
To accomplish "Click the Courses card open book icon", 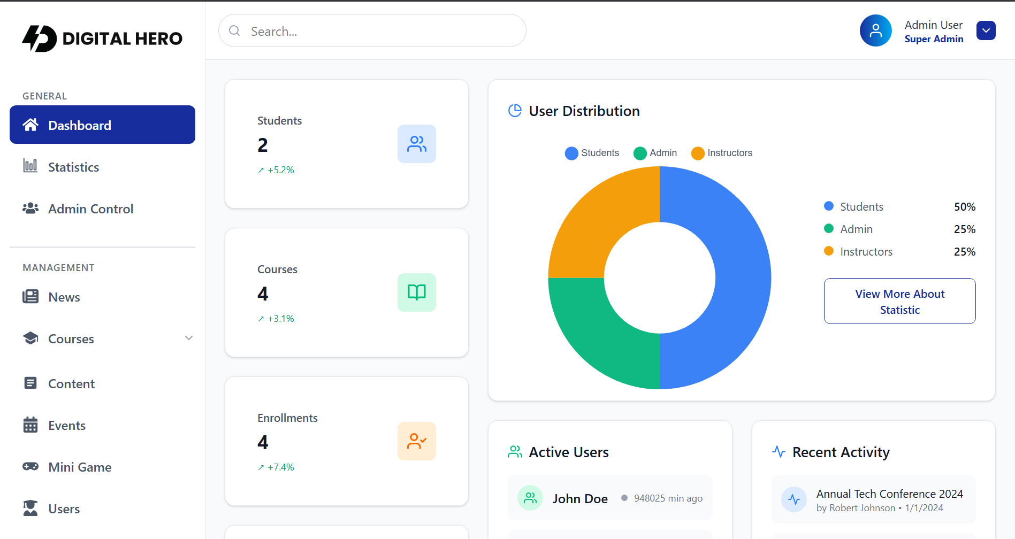I will [x=416, y=292].
